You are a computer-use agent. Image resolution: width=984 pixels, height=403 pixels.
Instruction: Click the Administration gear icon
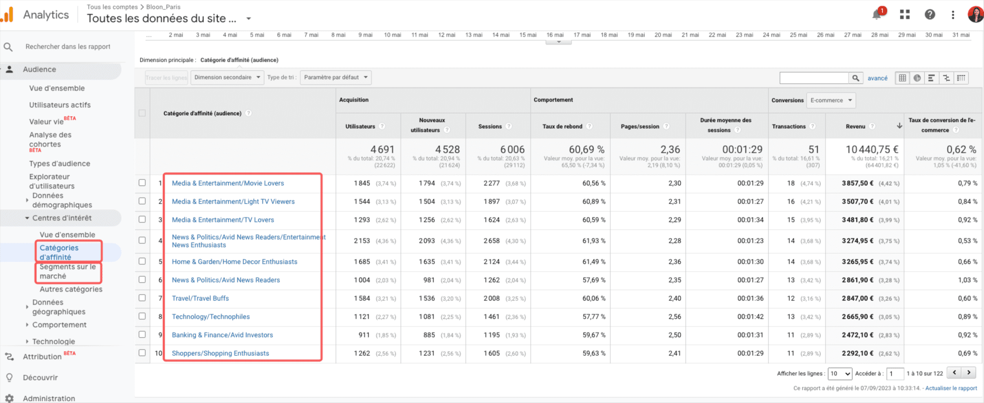(x=9, y=398)
